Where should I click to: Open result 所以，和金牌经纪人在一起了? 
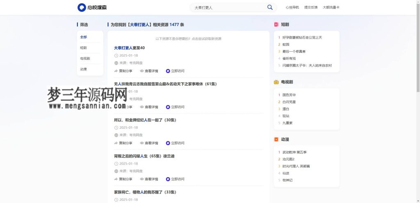click(145, 120)
